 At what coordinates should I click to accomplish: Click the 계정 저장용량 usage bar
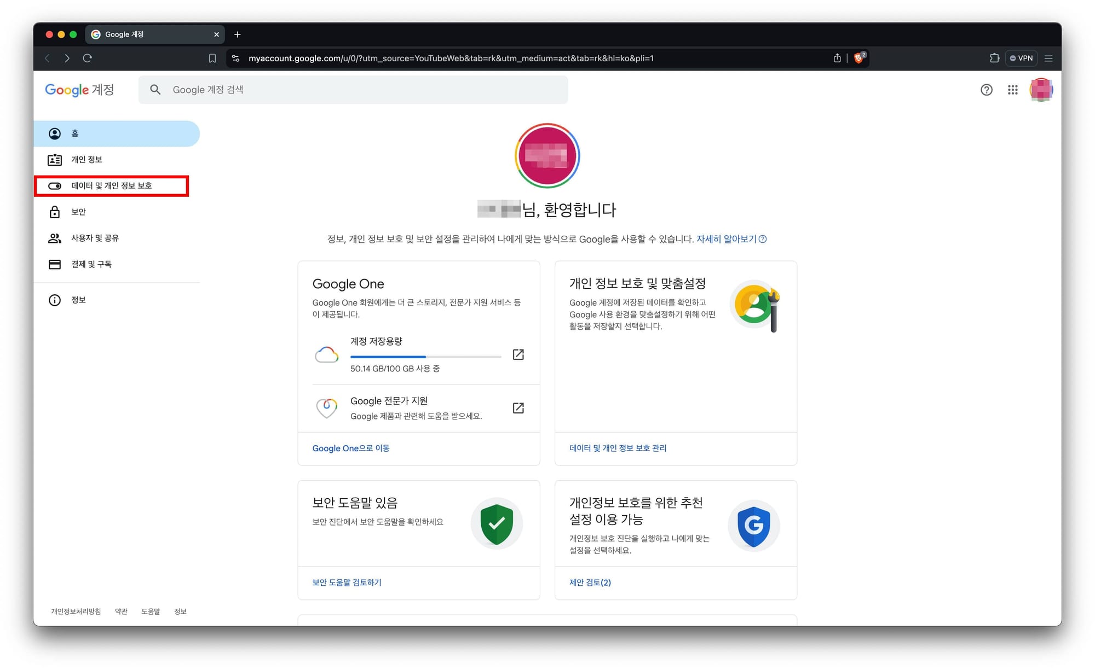click(426, 357)
